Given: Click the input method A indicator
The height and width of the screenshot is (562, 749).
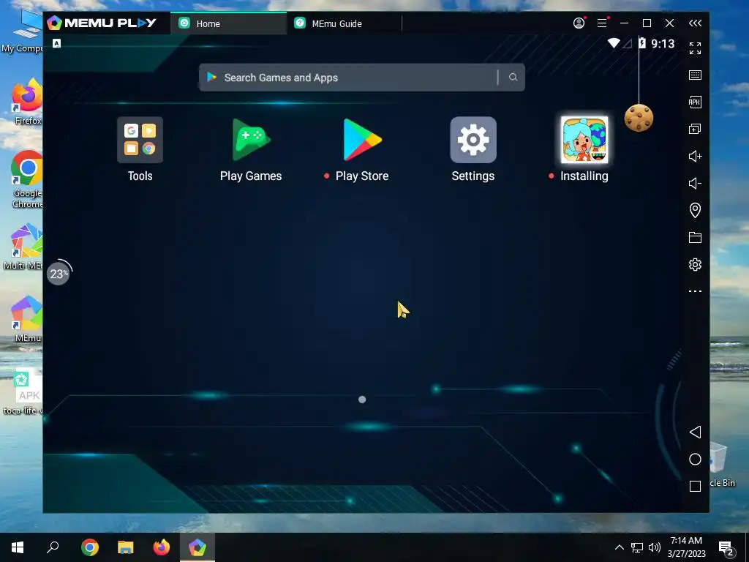Looking at the screenshot, I should click(x=56, y=43).
